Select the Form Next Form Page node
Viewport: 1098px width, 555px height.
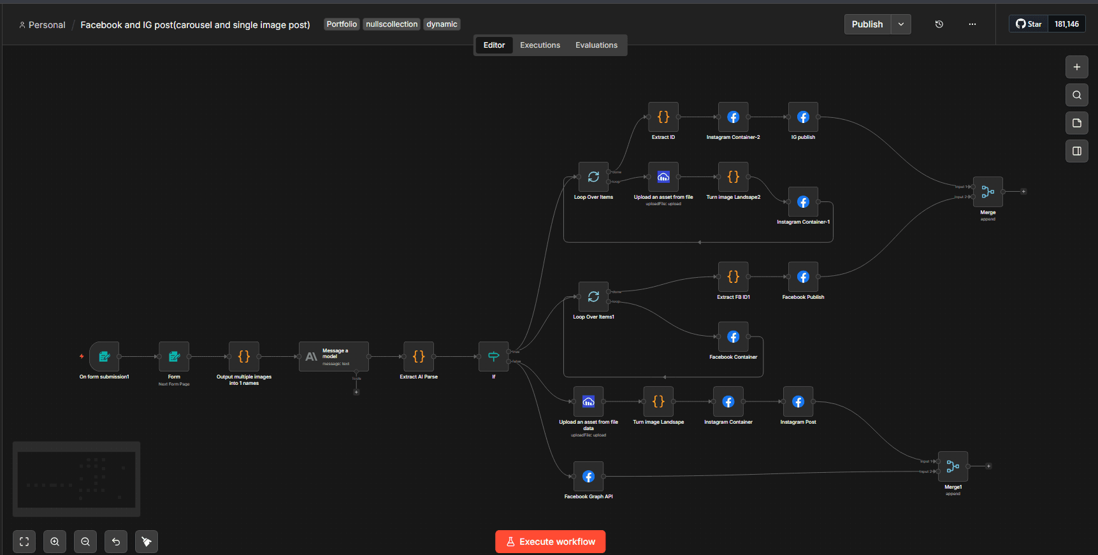click(174, 357)
